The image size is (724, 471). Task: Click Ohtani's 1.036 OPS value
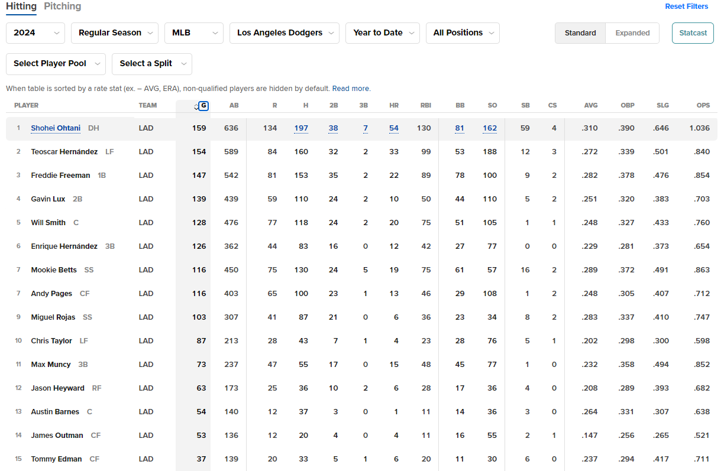(699, 128)
